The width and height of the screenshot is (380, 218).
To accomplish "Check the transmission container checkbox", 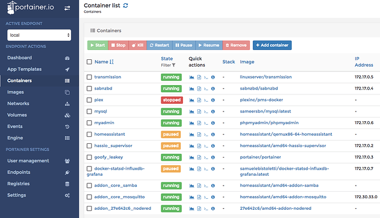I will pyautogui.click(x=89, y=77).
